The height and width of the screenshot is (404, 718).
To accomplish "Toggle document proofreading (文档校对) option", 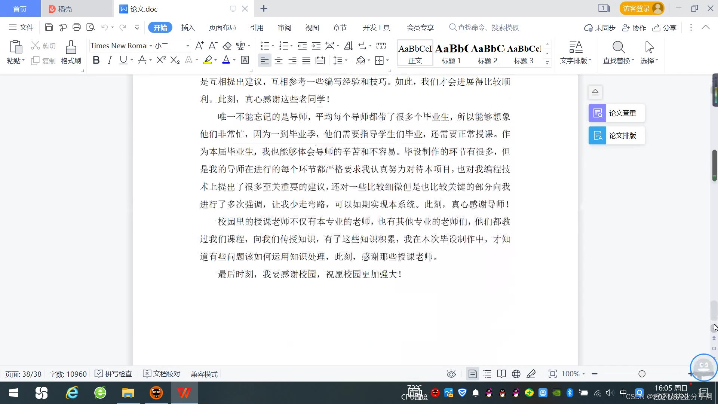I will (162, 374).
